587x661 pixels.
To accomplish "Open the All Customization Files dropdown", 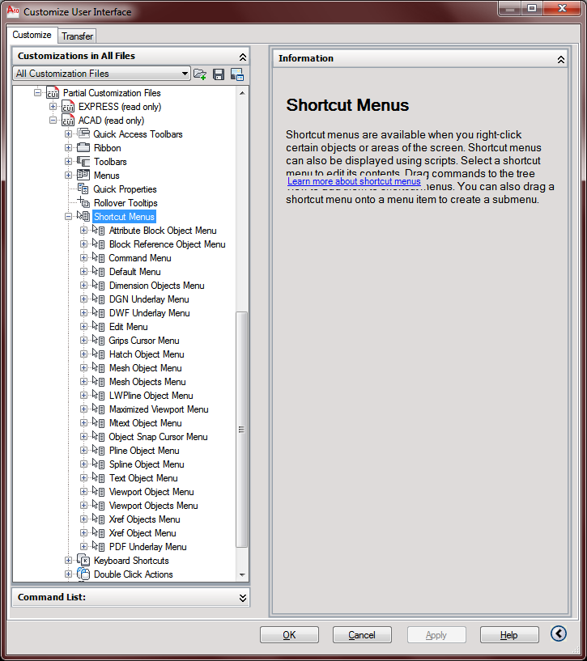I will pos(185,74).
